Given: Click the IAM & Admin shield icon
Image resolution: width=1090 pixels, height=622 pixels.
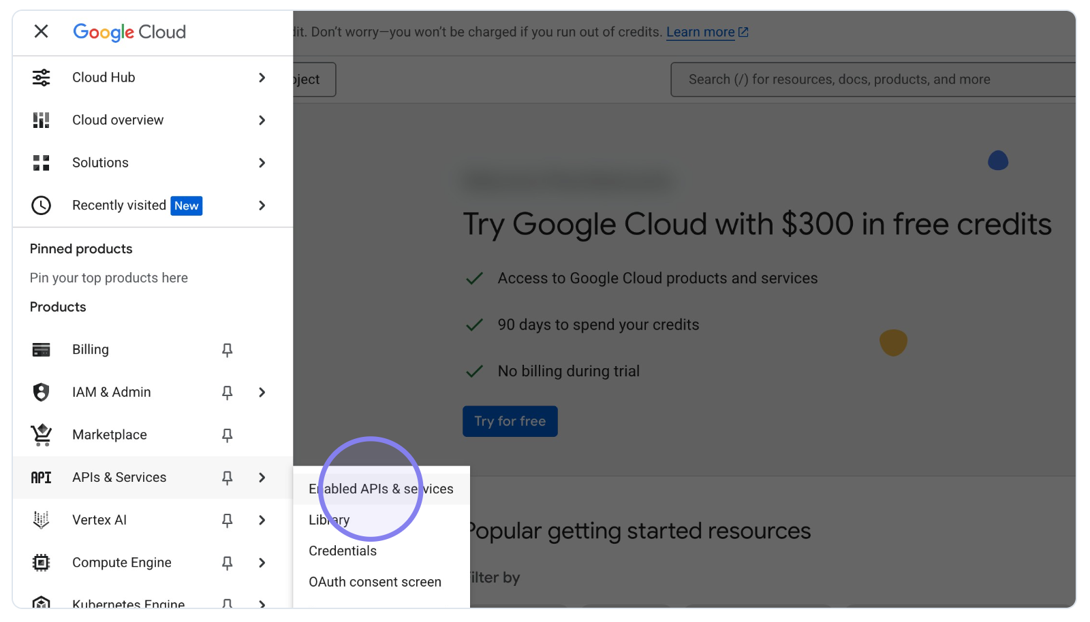Looking at the screenshot, I should point(41,392).
